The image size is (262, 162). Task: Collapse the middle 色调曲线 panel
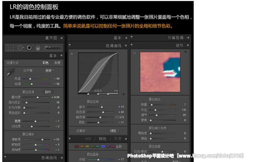[126, 46]
